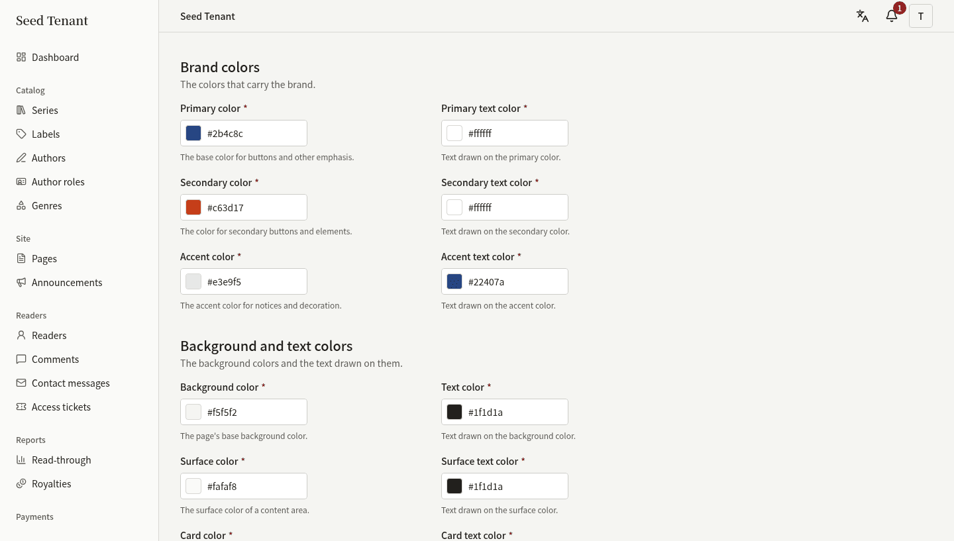The width and height of the screenshot is (954, 541).
Task: Open the user menu avatar T
Action: pos(921,17)
